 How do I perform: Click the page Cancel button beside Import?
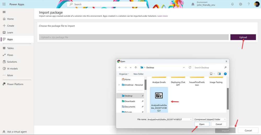pyautogui.click(x=248, y=131)
